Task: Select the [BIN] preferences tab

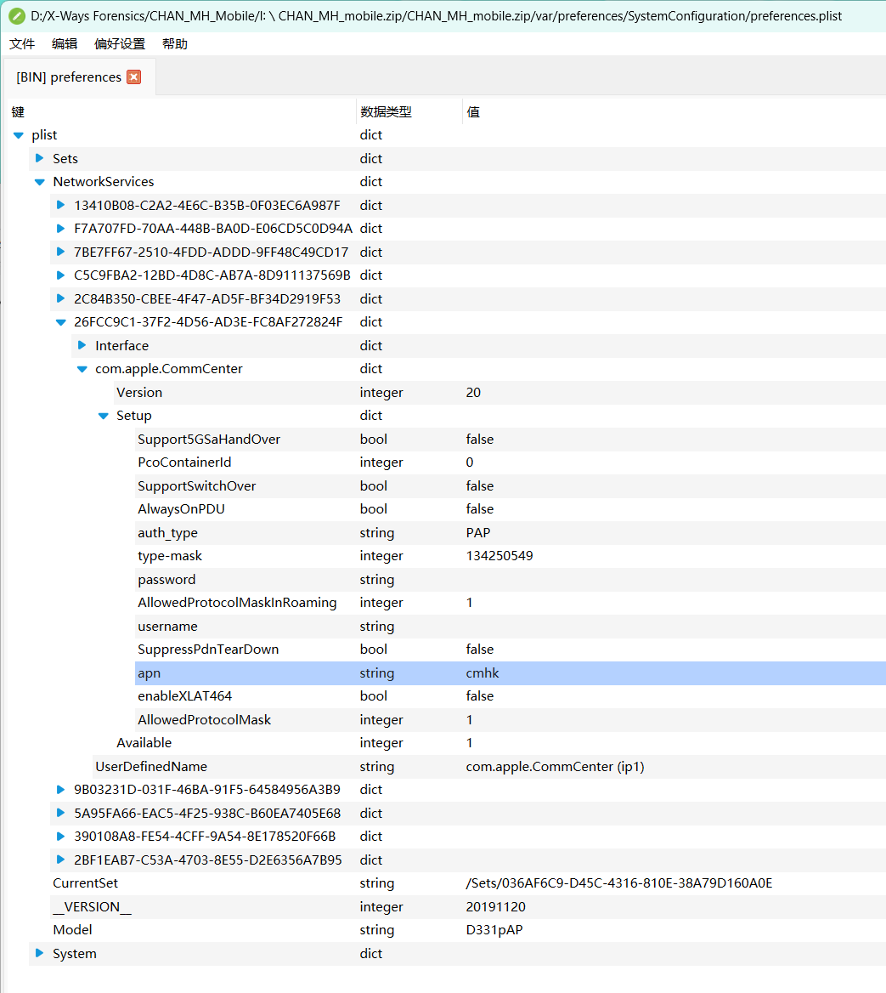Action: click(69, 77)
